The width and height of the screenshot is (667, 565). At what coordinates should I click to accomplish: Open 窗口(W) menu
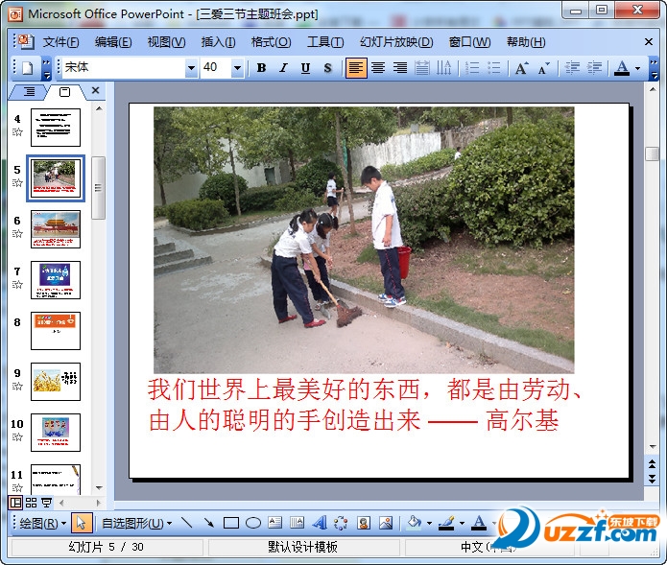pos(469,42)
